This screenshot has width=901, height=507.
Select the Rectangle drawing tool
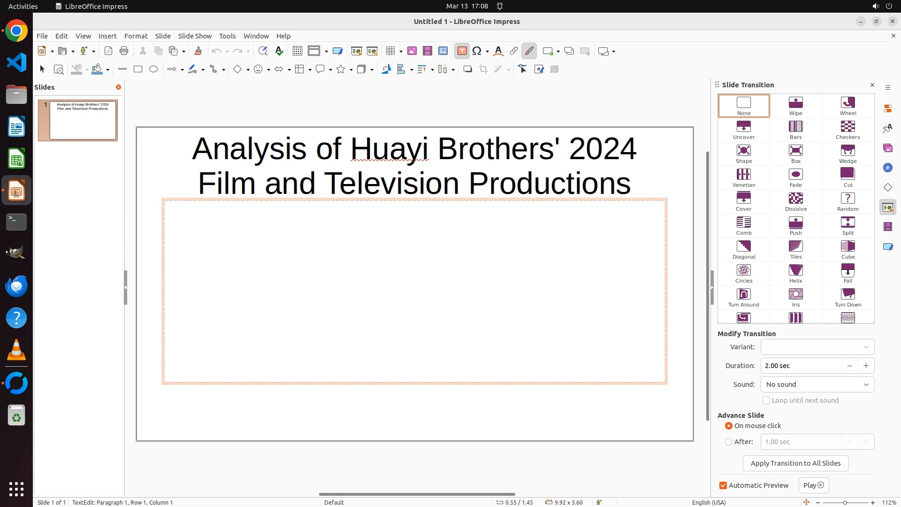pyautogui.click(x=137, y=69)
